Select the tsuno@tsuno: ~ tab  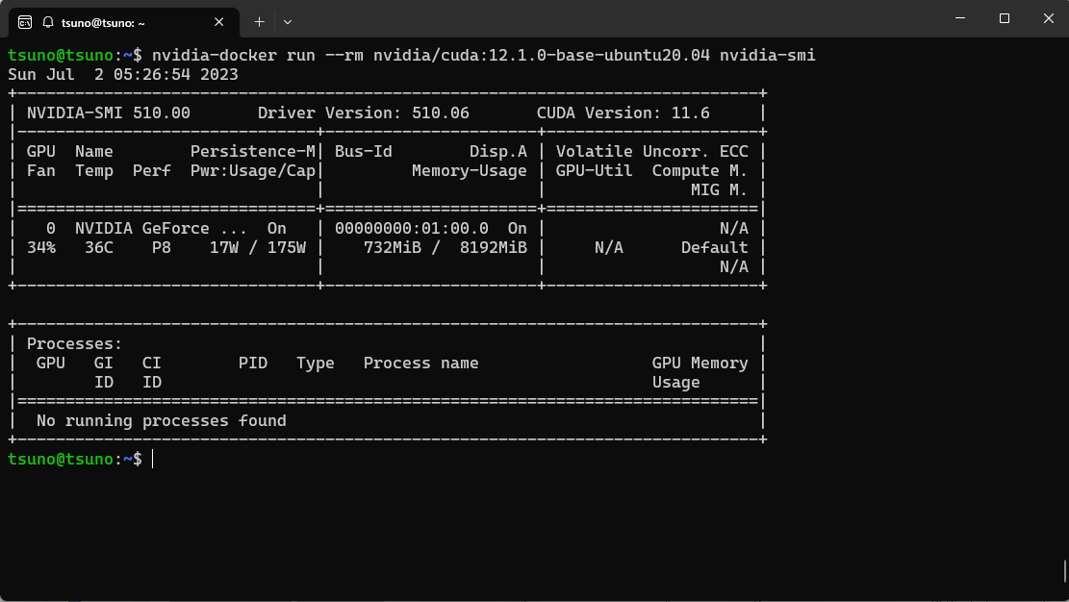[x=124, y=22]
